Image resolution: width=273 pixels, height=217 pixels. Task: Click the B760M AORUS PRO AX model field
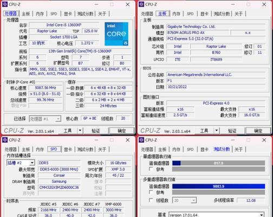198,33
